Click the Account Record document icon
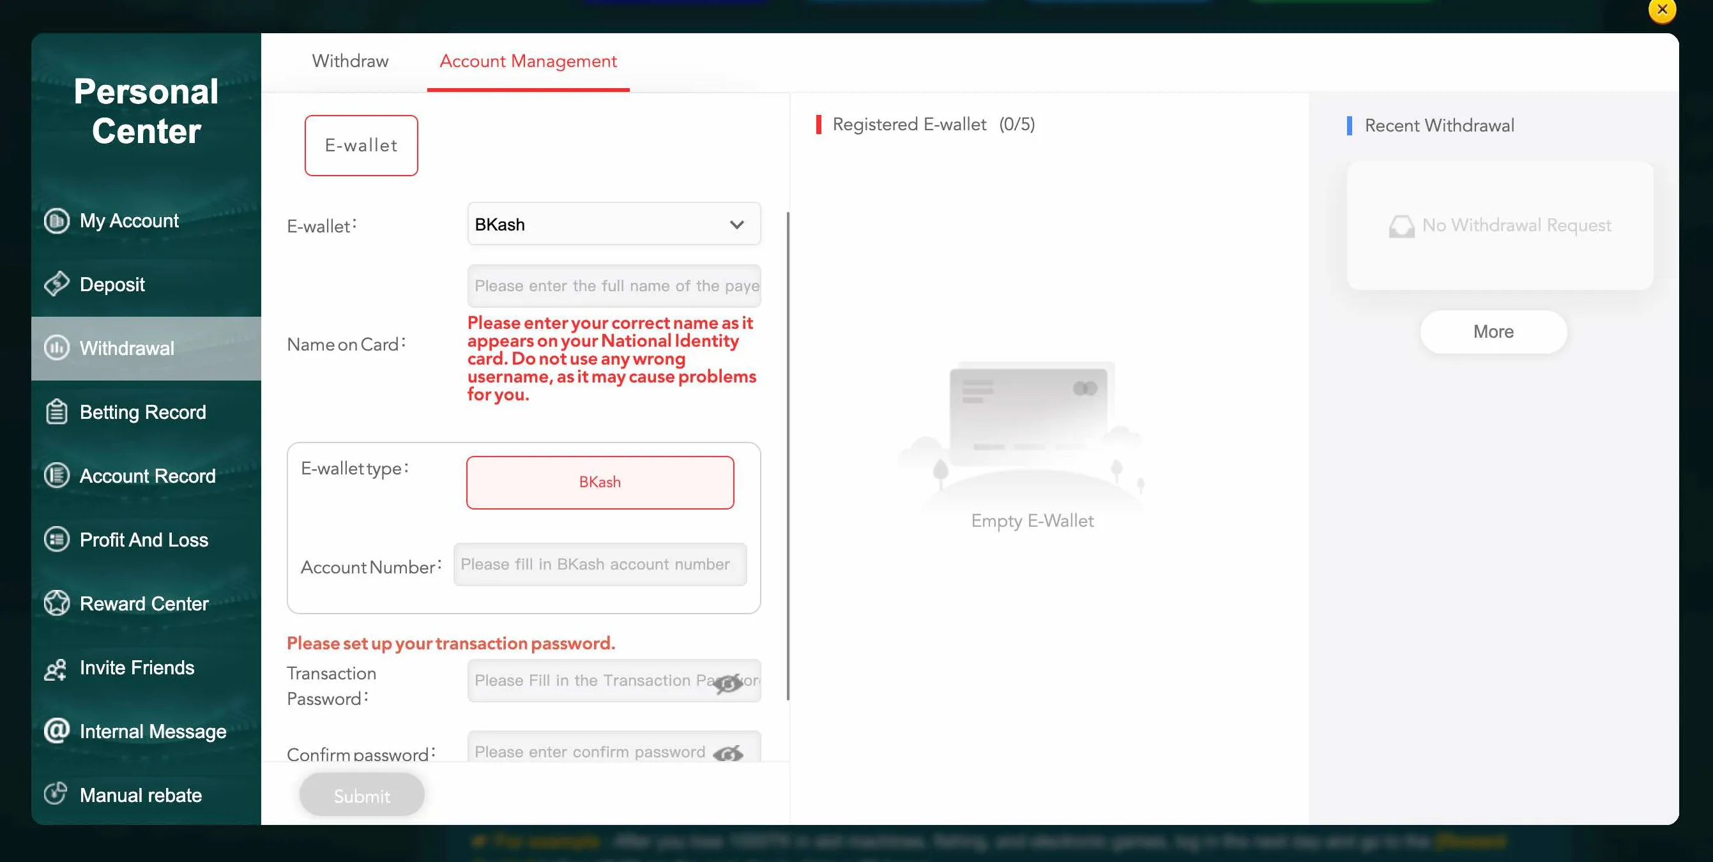1713x862 pixels. pos(56,475)
